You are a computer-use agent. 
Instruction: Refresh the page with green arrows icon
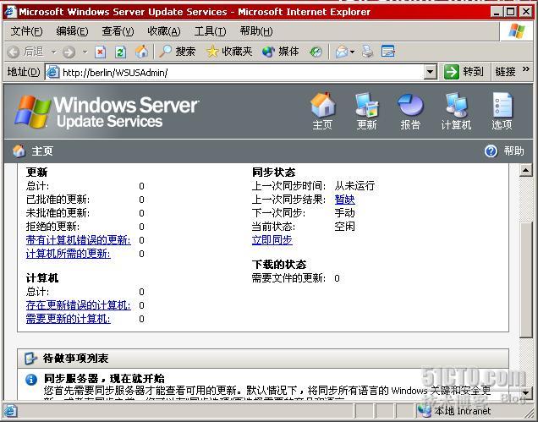coord(120,52)
